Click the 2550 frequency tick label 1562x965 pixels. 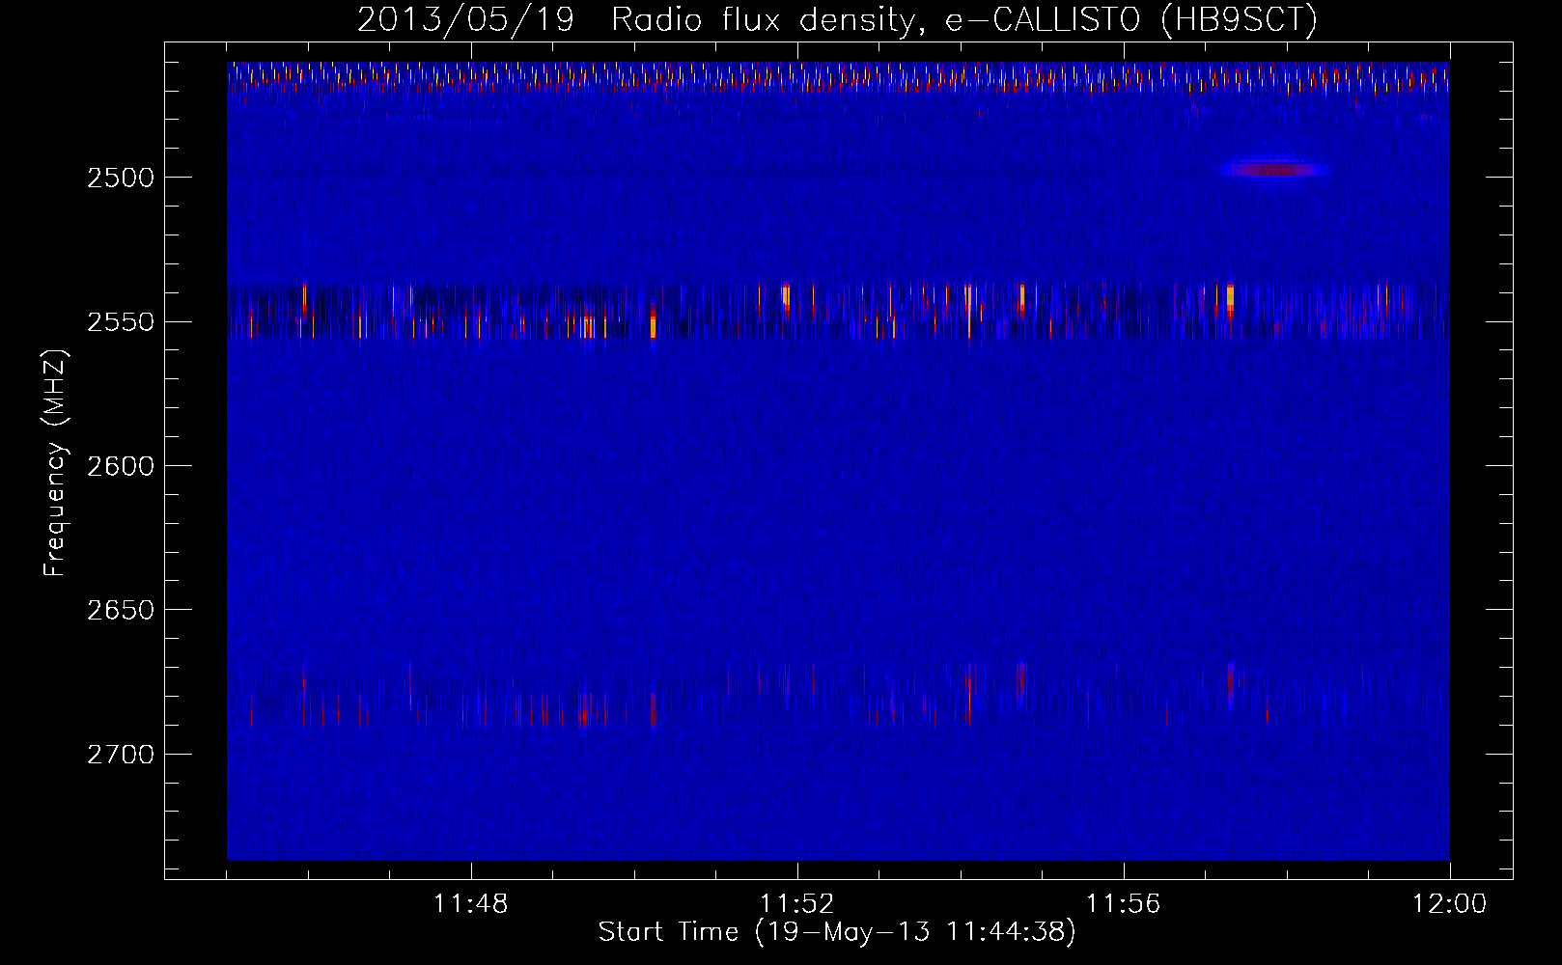(121, 322)
